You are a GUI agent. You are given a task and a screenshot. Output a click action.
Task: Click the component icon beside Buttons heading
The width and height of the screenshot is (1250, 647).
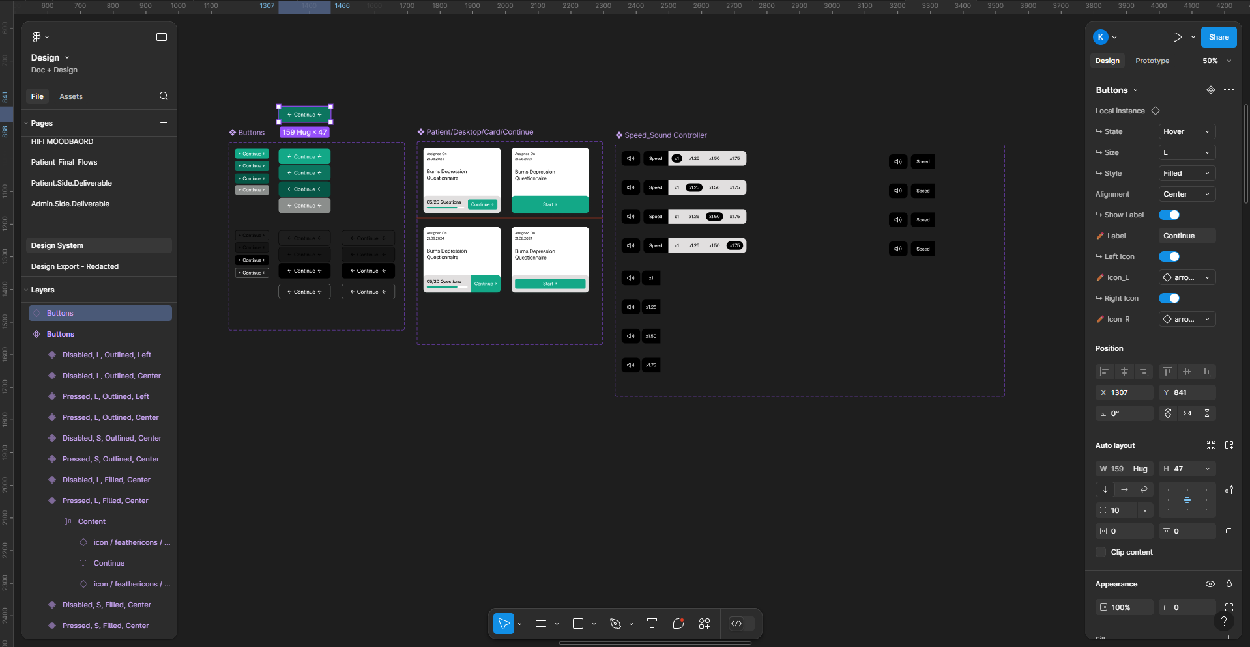1210,90
